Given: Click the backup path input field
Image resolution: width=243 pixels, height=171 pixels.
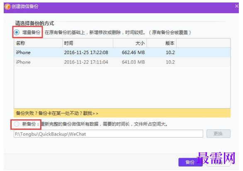Looking at the screenshot, I should click(108, 134).
